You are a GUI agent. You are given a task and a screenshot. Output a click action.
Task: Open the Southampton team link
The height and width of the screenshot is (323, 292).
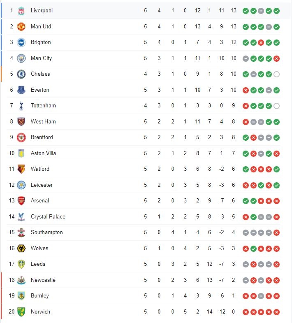pos(47,232)
